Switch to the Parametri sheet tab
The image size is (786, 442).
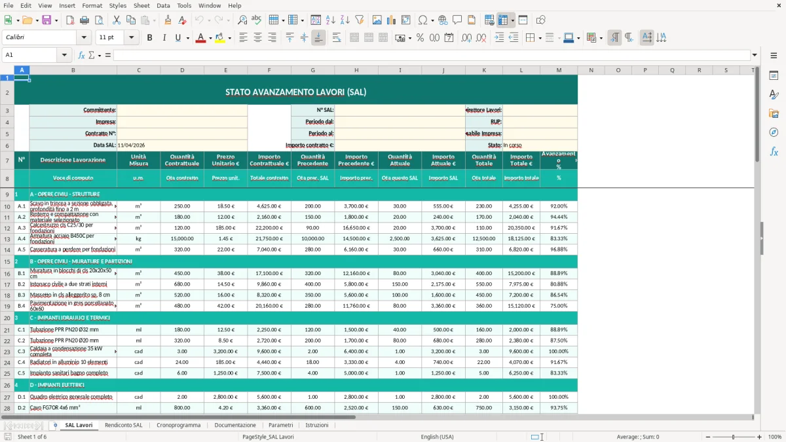tap(280, 425)
